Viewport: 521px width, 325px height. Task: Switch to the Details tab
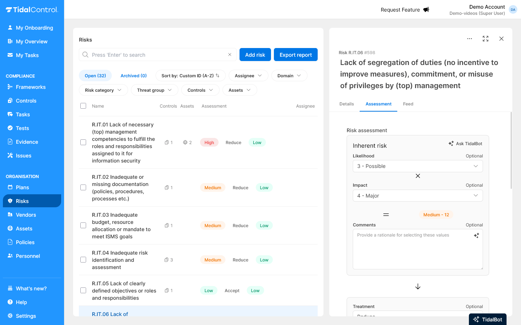point(347,104)
